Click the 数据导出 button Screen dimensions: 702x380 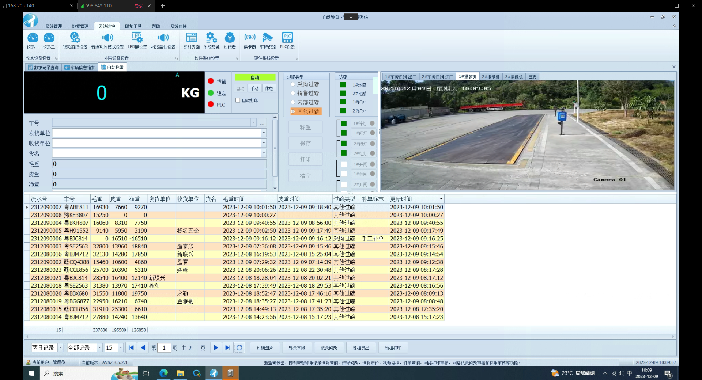coord(361,348)
